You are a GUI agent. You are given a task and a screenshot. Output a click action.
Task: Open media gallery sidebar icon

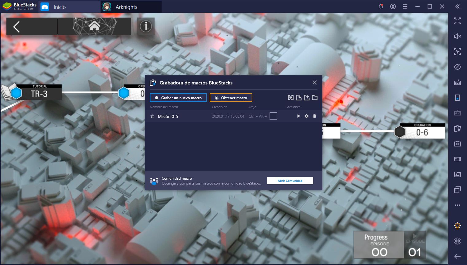[x=457, y=174]
